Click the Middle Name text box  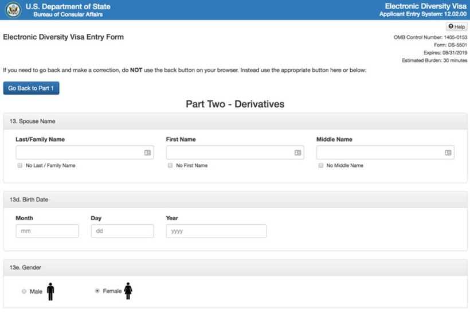[379, 153]
